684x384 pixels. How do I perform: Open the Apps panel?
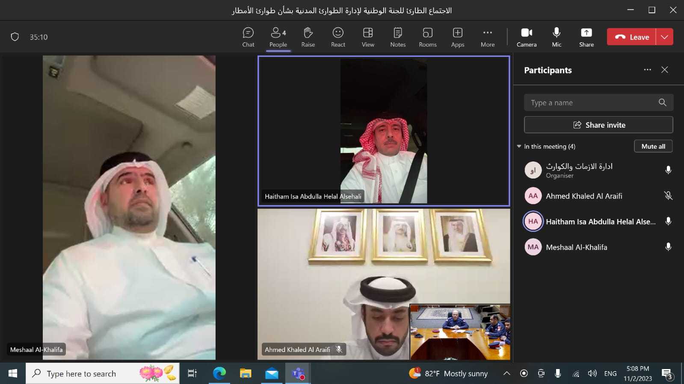(x=458, y=37)
